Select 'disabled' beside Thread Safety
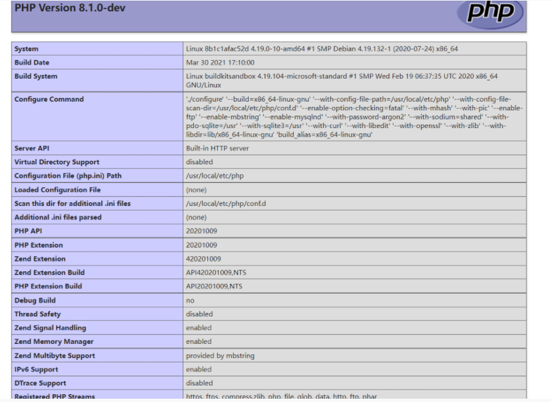This screenshot has width=551, height=402. [x=199, y=314]
